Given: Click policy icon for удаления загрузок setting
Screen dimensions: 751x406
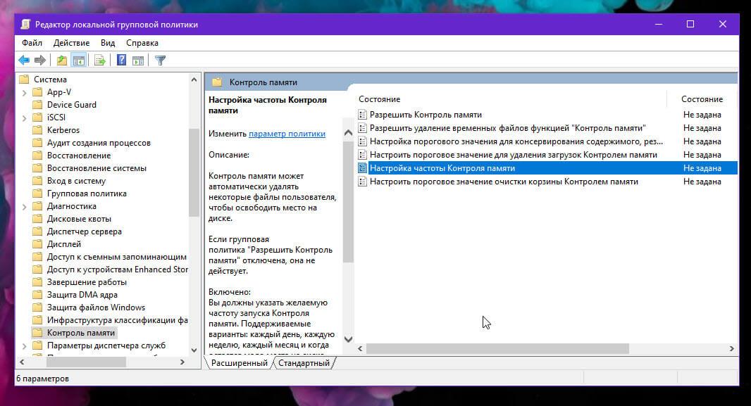Looking at the screenshot, I should (363, 155).
